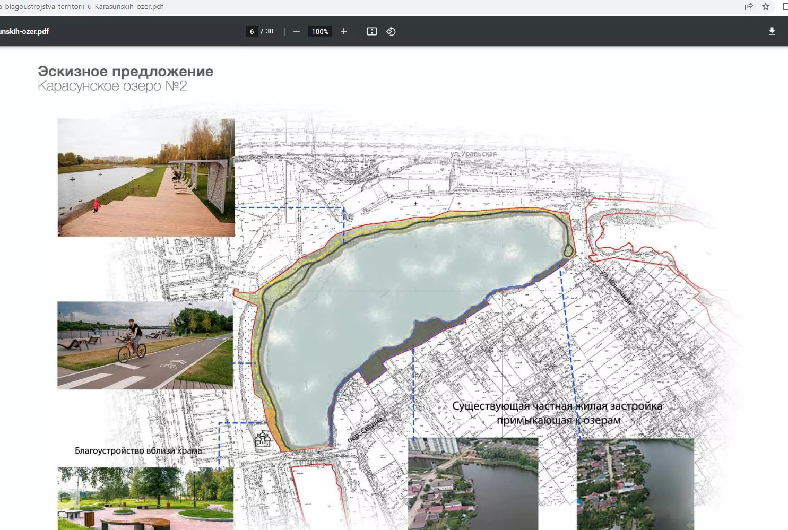Download the PDF file
Screen dimensions: 788x530
click(x=772, y=31)
